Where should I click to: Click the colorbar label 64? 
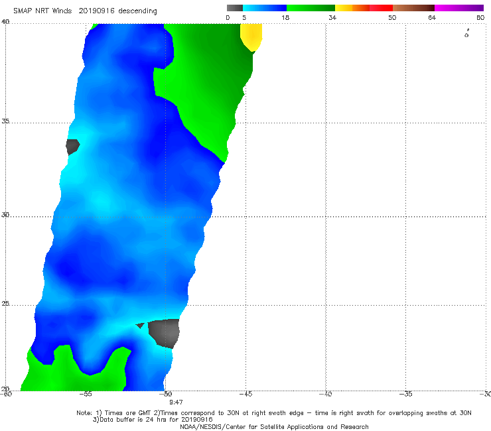432,17
